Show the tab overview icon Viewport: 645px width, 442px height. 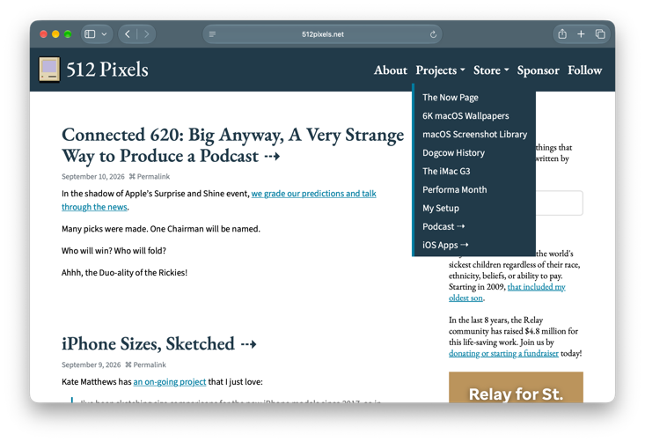(600, 34)
